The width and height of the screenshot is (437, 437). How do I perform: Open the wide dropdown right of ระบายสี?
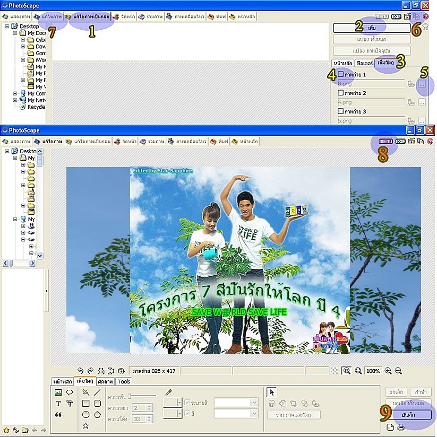coord(236,403)
